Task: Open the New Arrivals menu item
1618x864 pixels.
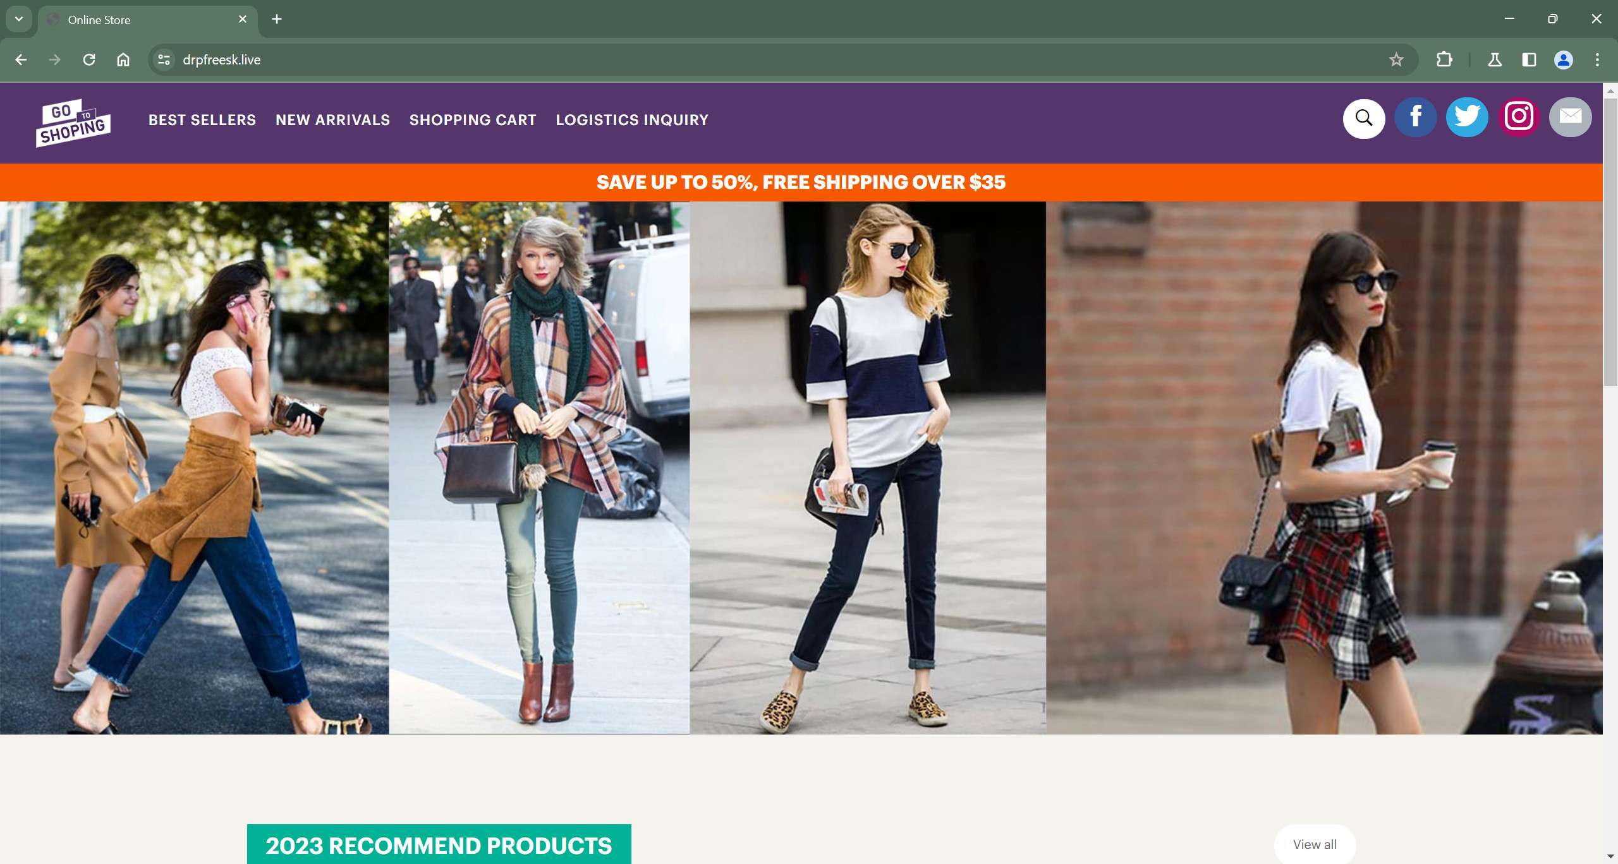Action: pyautogui.click(x=332, y=120)
